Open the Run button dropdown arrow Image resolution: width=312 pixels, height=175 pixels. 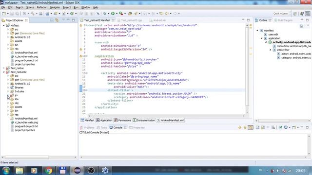(117, 14)
